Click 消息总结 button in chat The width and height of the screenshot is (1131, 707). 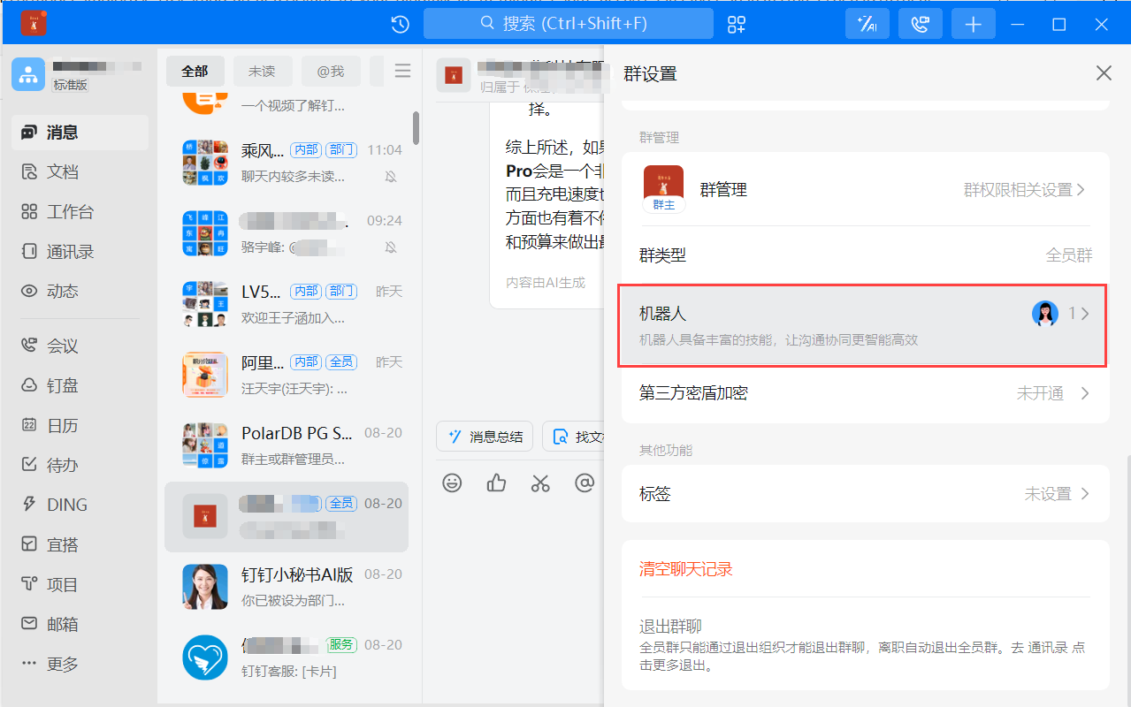[485, 437]
